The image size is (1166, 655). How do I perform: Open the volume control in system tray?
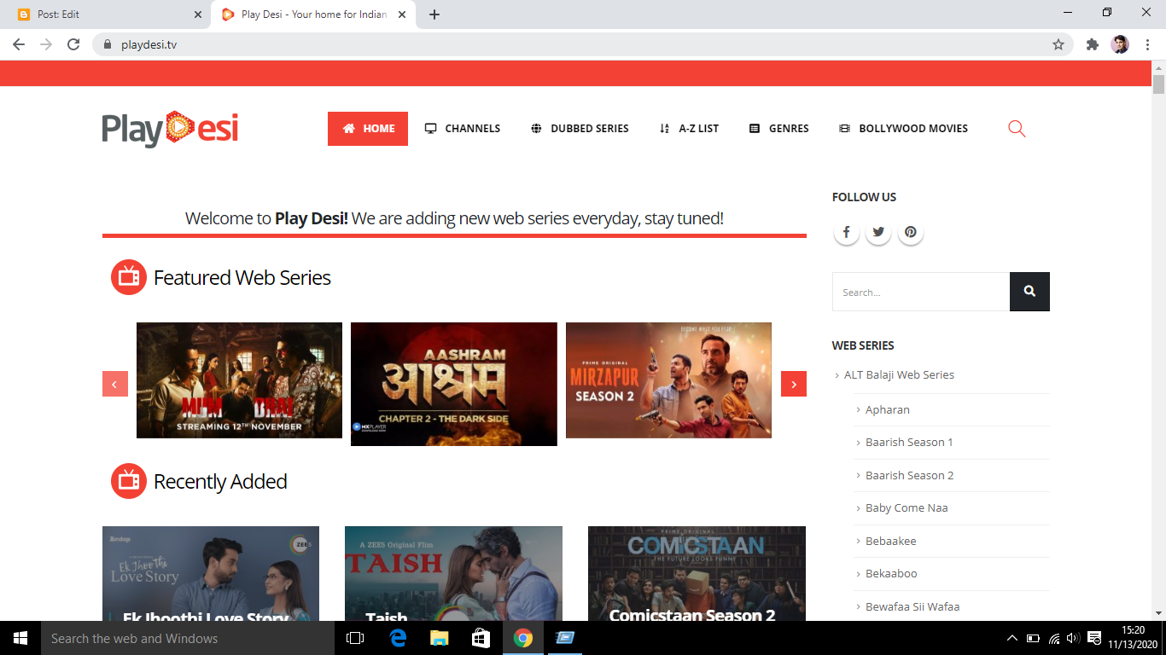pyautogui.click(x=1074, y=638)
